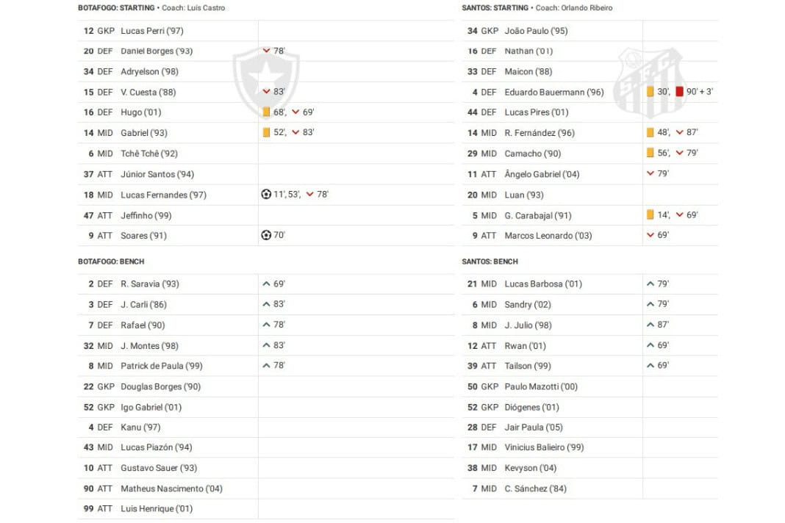This screenshot has height=523, width=785.
Task: Click Daniel Borges' substituted-off arrow
Action: coord(267,51)
